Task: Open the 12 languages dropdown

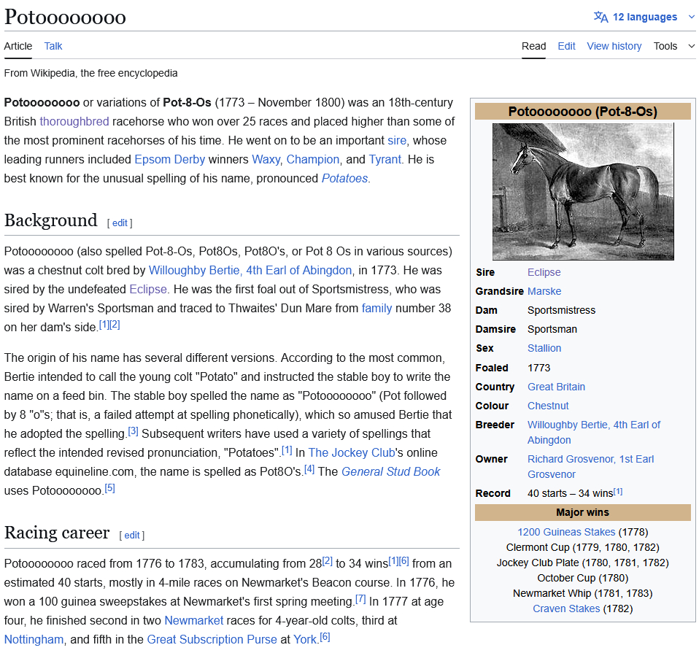Action: [x=644, y=17]
